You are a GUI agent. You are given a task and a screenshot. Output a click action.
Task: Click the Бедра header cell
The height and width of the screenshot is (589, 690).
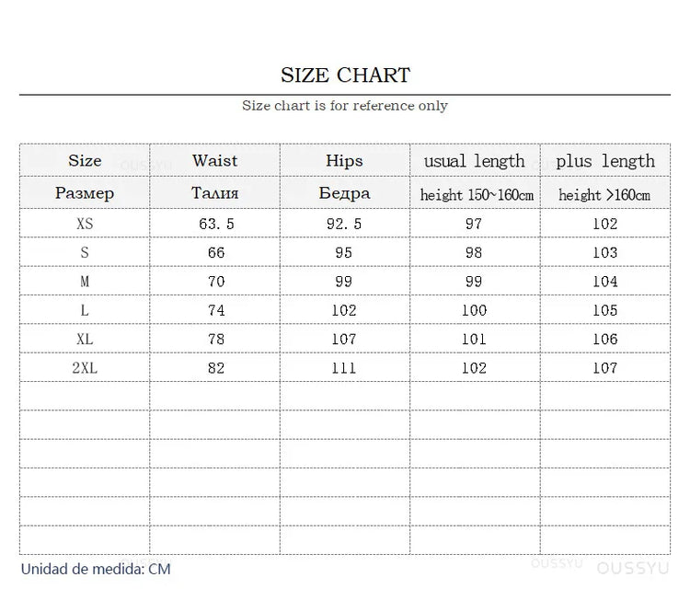click(344, 193)
